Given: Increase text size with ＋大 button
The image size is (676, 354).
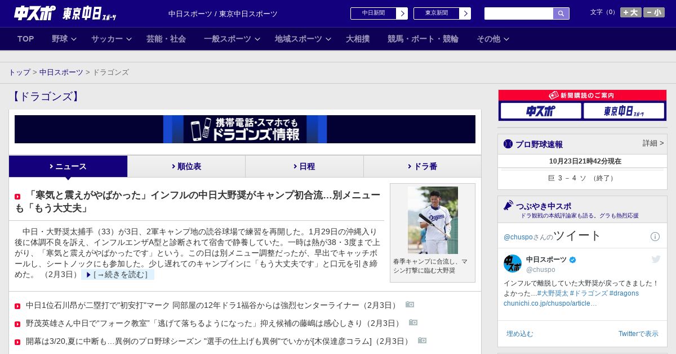Looking at the screenshot, I should 631,12.
